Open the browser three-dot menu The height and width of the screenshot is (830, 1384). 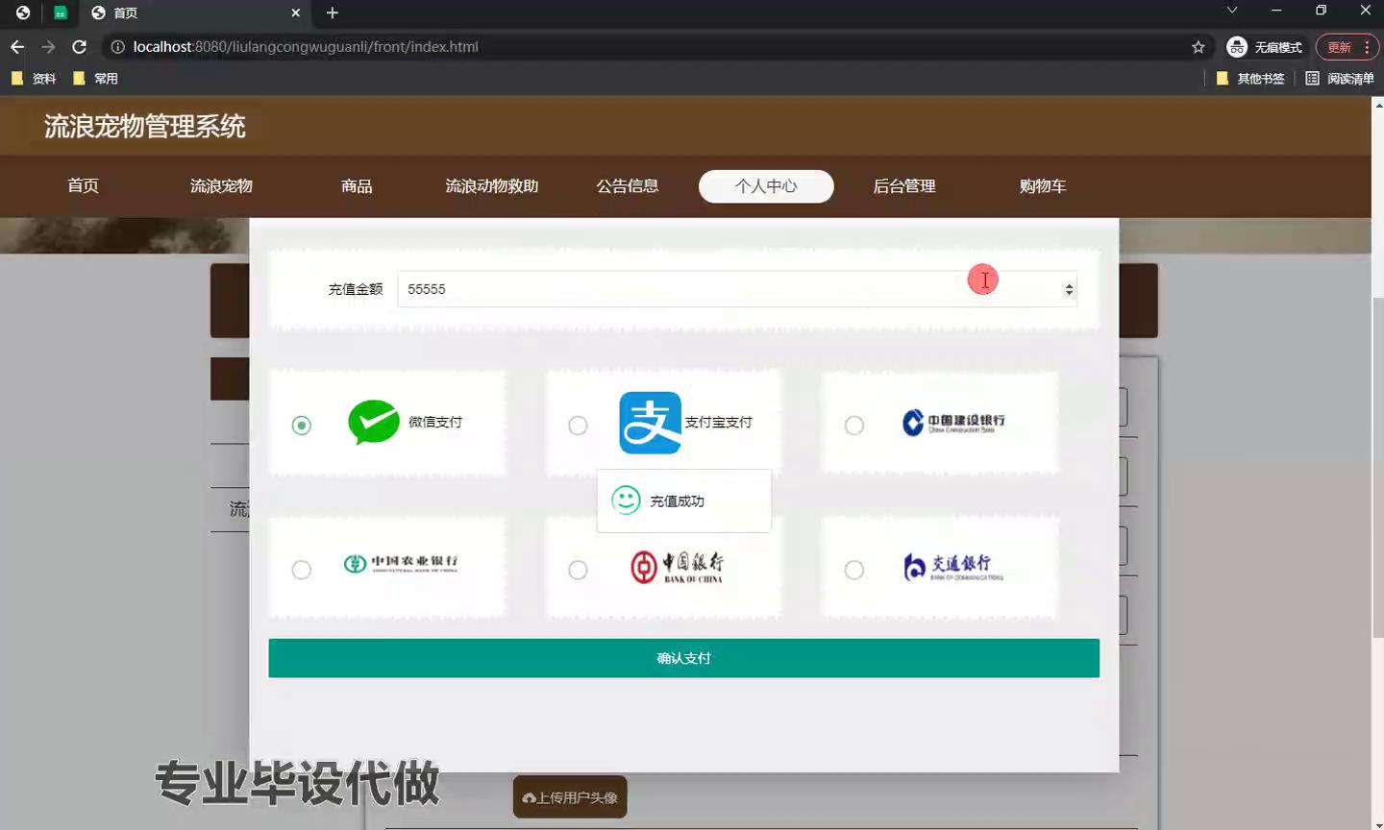[x=1367, y=47]
